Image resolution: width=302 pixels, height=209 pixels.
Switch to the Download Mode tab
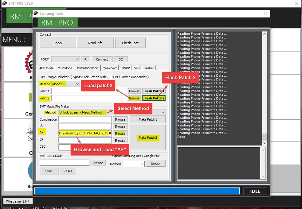(87, 68)
